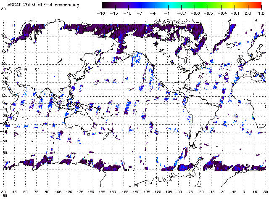Click color scale label '-16'
Image resolution: width=269 pixels, height=202 pixels.
tap(101, 13)
